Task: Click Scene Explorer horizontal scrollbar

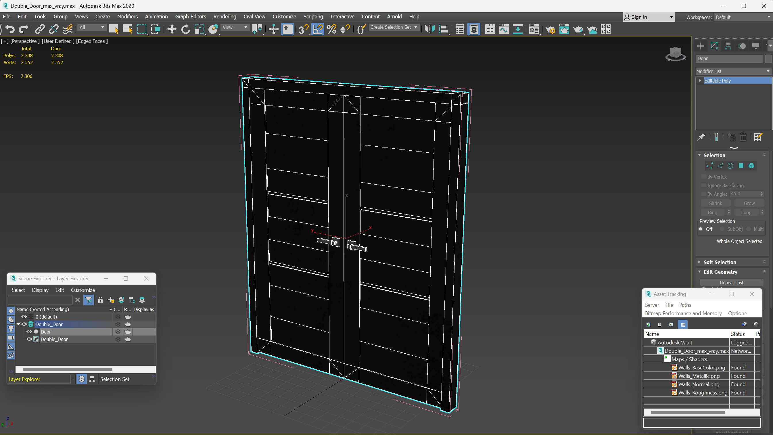Action: 67,369
